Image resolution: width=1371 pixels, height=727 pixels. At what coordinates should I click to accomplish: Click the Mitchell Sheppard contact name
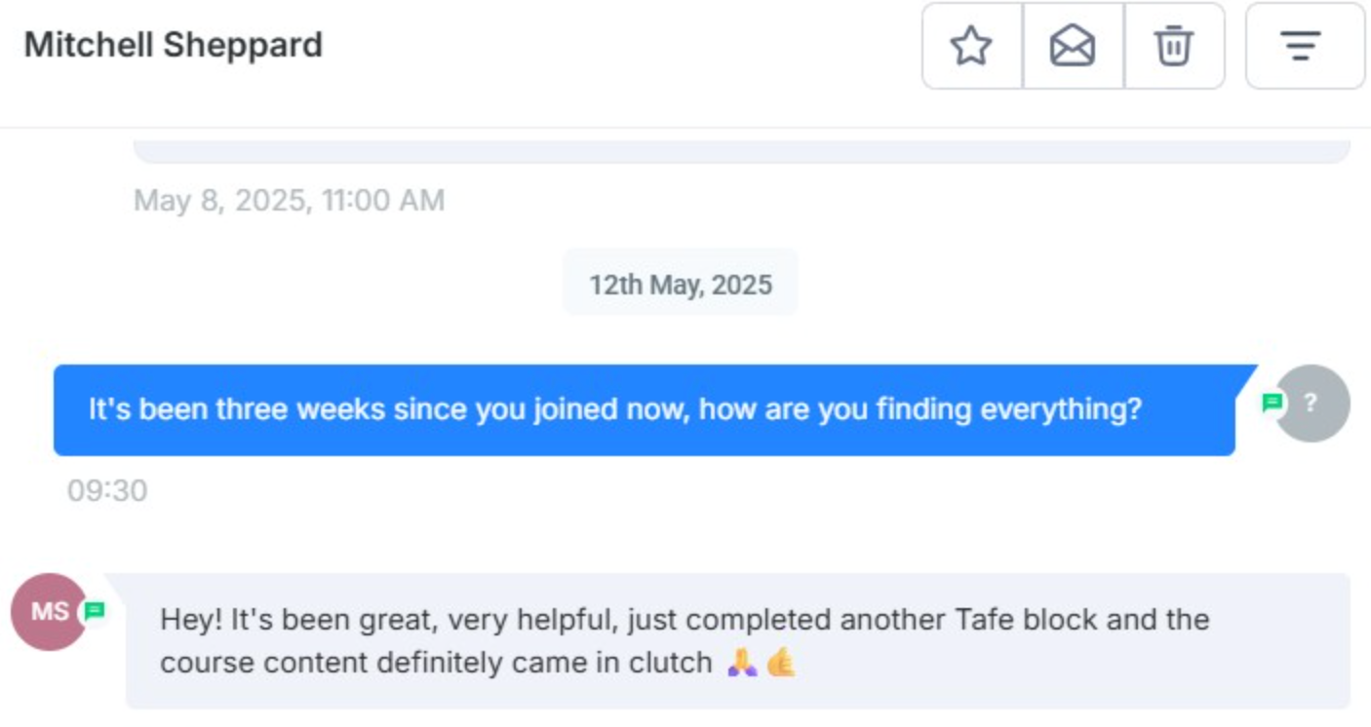pyautogui.click(x=173, y=45)
